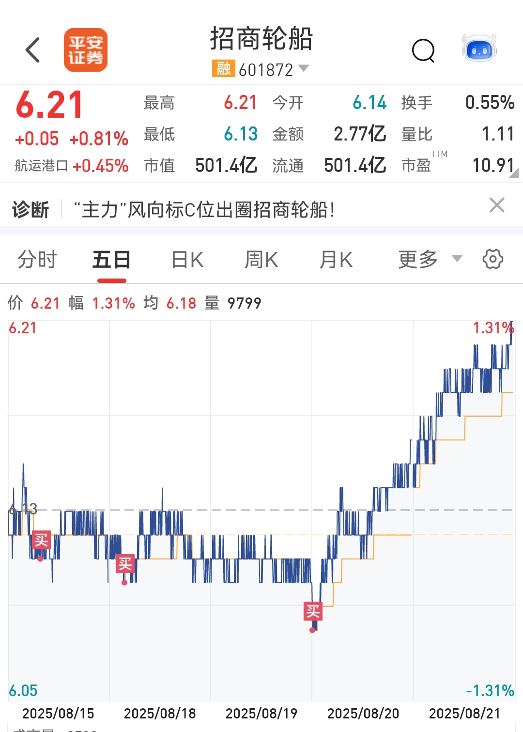Expand the 更多 dropdown
523x732 pixels.
[430, 259]
